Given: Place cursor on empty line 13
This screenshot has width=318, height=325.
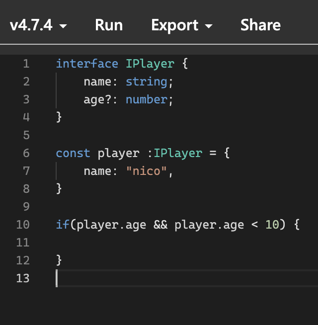Looking at the screenshot, I should 186,278.
